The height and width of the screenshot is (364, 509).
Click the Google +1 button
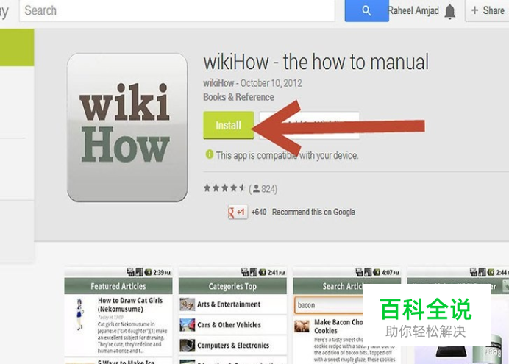[x=238, y=213]
